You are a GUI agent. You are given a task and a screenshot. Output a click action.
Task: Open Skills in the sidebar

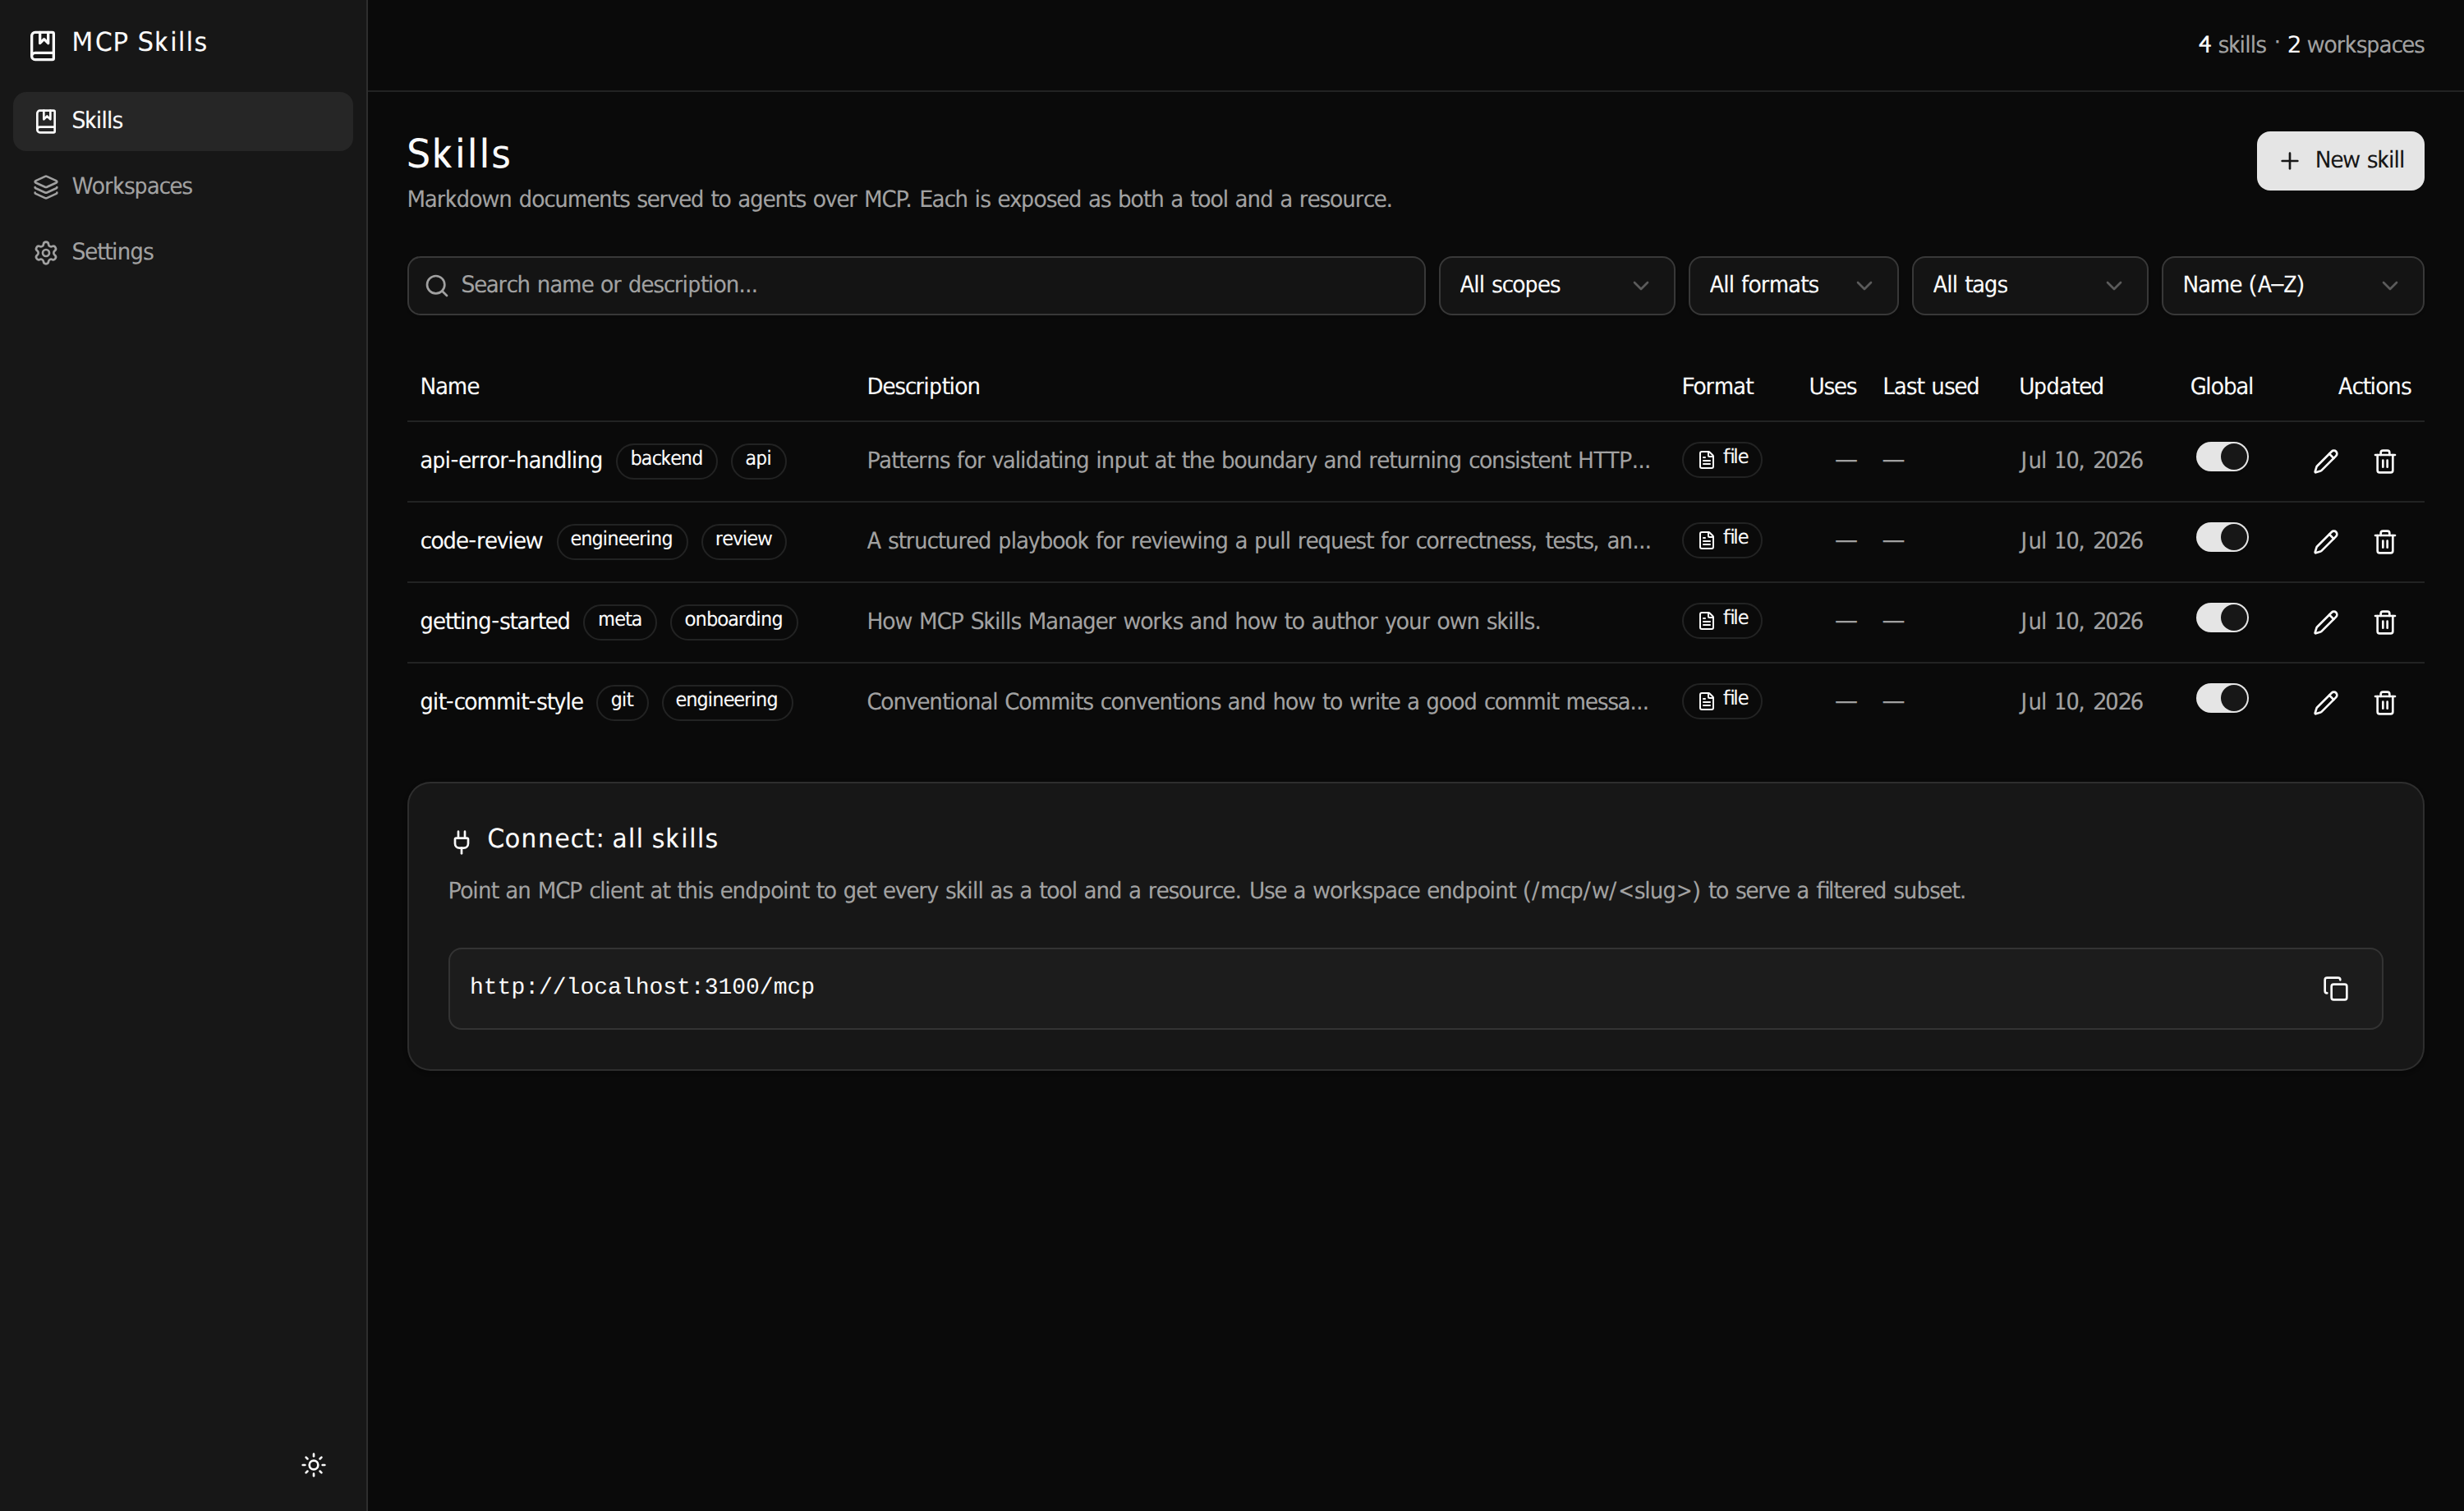[183, 121]
